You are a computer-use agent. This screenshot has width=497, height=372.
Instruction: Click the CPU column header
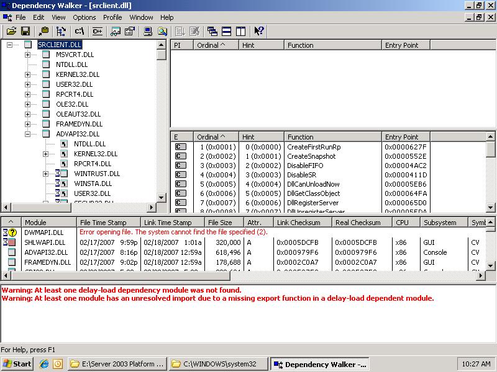(x=406, y=223)
